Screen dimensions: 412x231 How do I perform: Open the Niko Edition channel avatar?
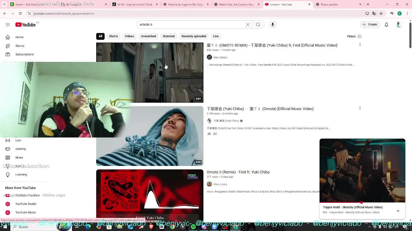pos(210,57)
